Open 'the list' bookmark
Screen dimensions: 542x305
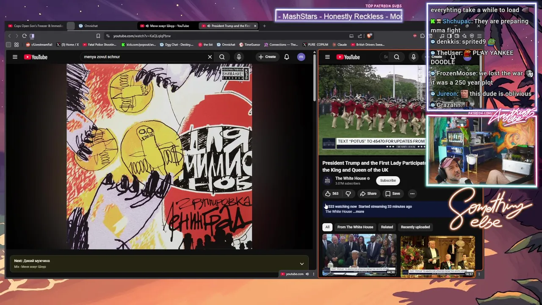pyautogui.click(x=205, y=44)
